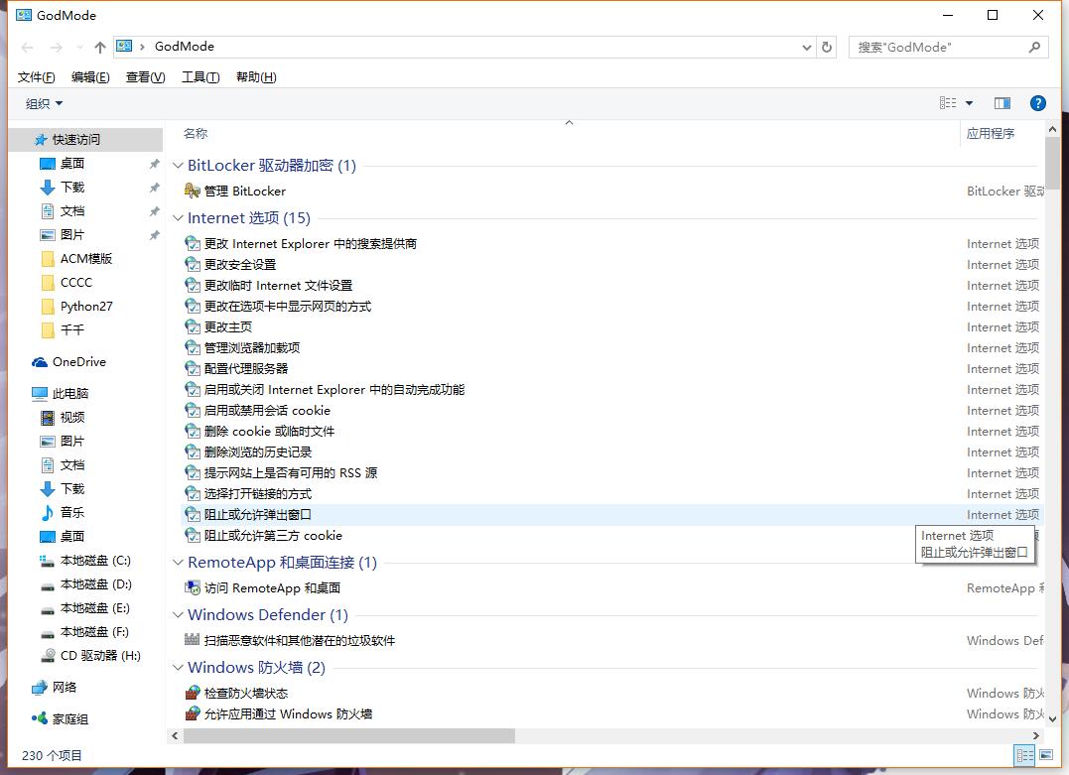Open recent locations dropdown arrow
Image resolution: width=1069 pixels, height=775 pixels.
[79, 47]
